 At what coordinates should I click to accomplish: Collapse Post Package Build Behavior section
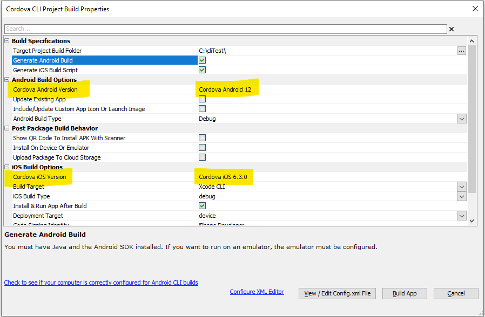click(7, 128)
